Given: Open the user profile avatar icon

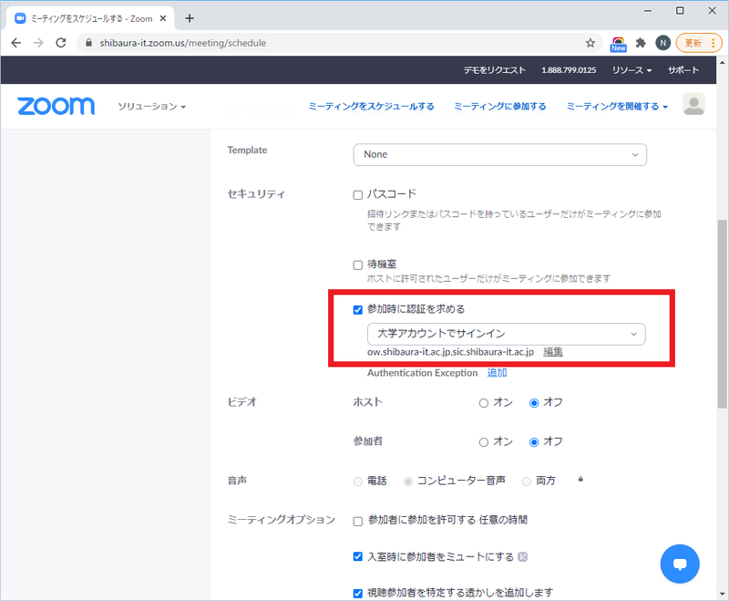Looking at the screenshot, I should point(693,104).
